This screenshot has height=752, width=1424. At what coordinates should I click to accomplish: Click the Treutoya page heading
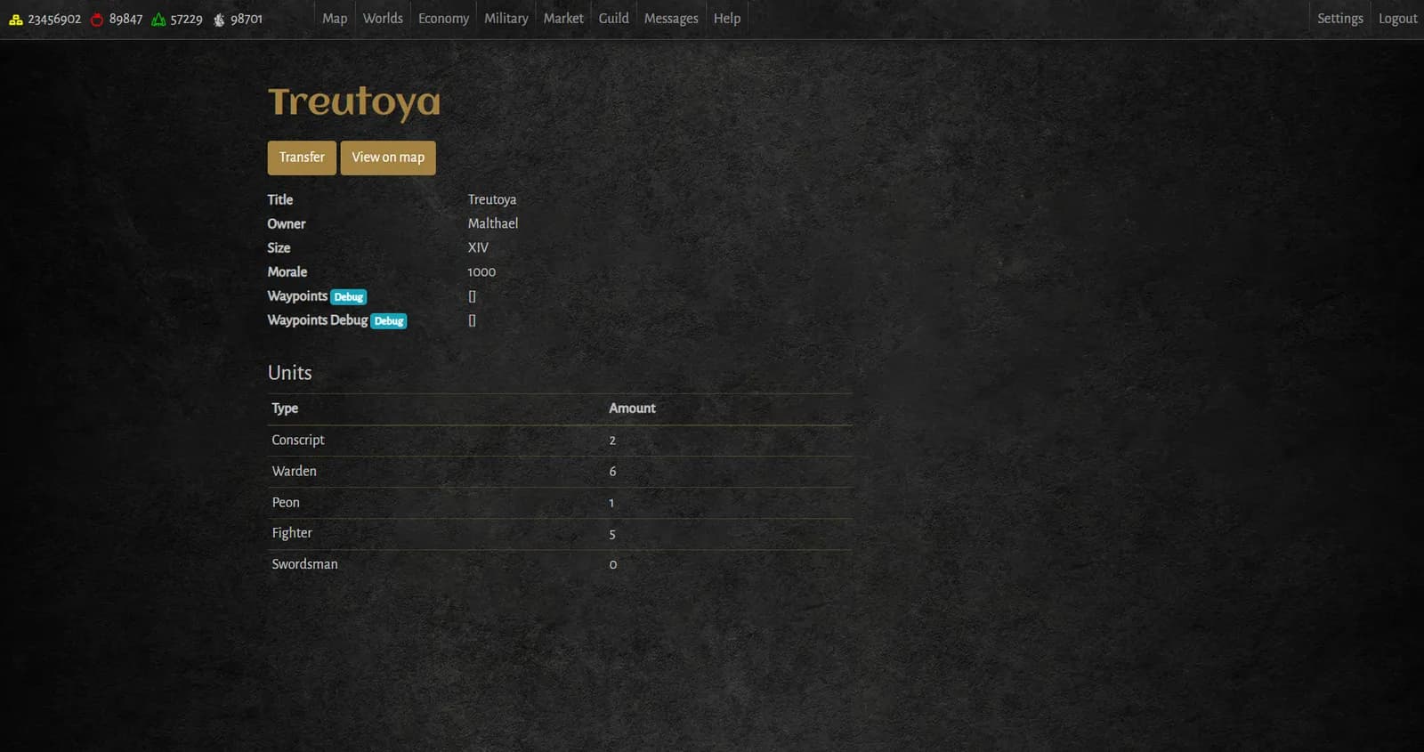pos(354,103)
